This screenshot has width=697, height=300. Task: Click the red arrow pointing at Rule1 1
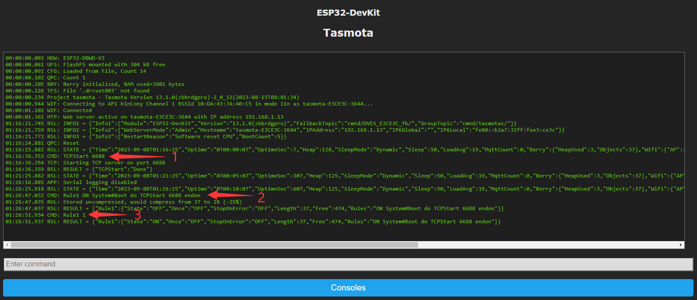[x=108, y=215]
